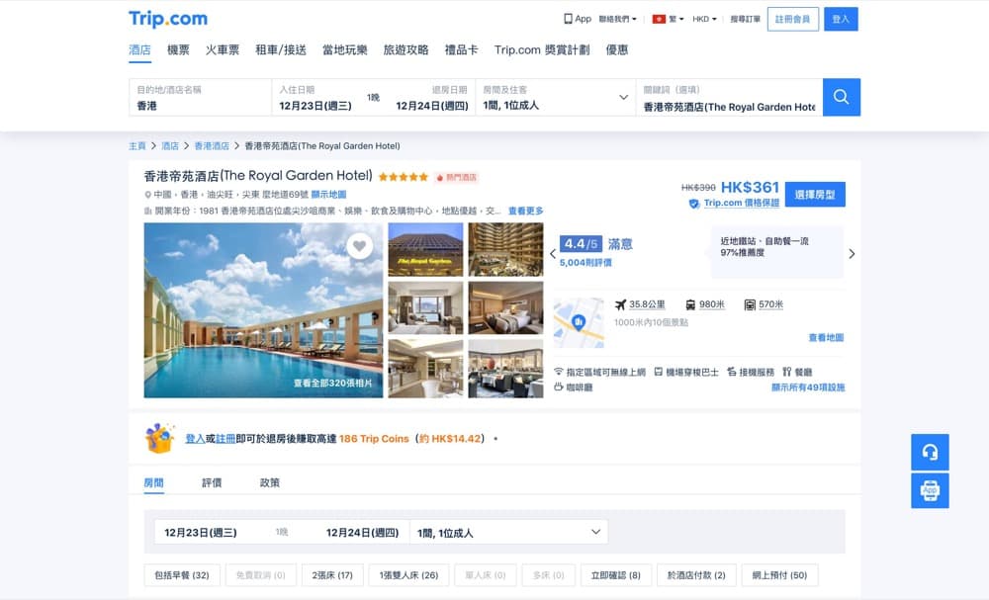The height and width of the screenshot is (600, 989).
Task: Select the 租車/接送 navigation tab
Action: pos(281,49)
